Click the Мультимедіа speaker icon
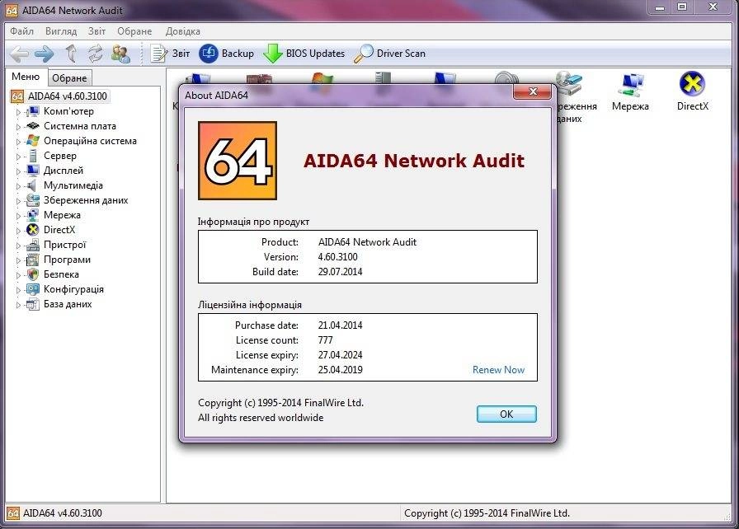This screenshot has width=739, height=529. pyautogui.click(x=32, y=185)
